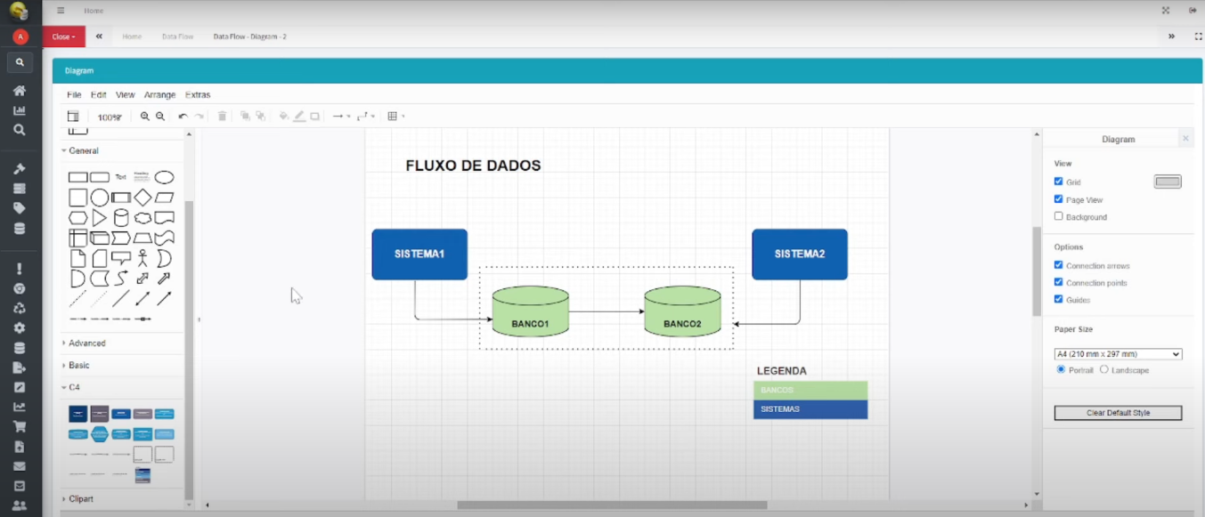Pick the circle shape in General

(100, 198)
